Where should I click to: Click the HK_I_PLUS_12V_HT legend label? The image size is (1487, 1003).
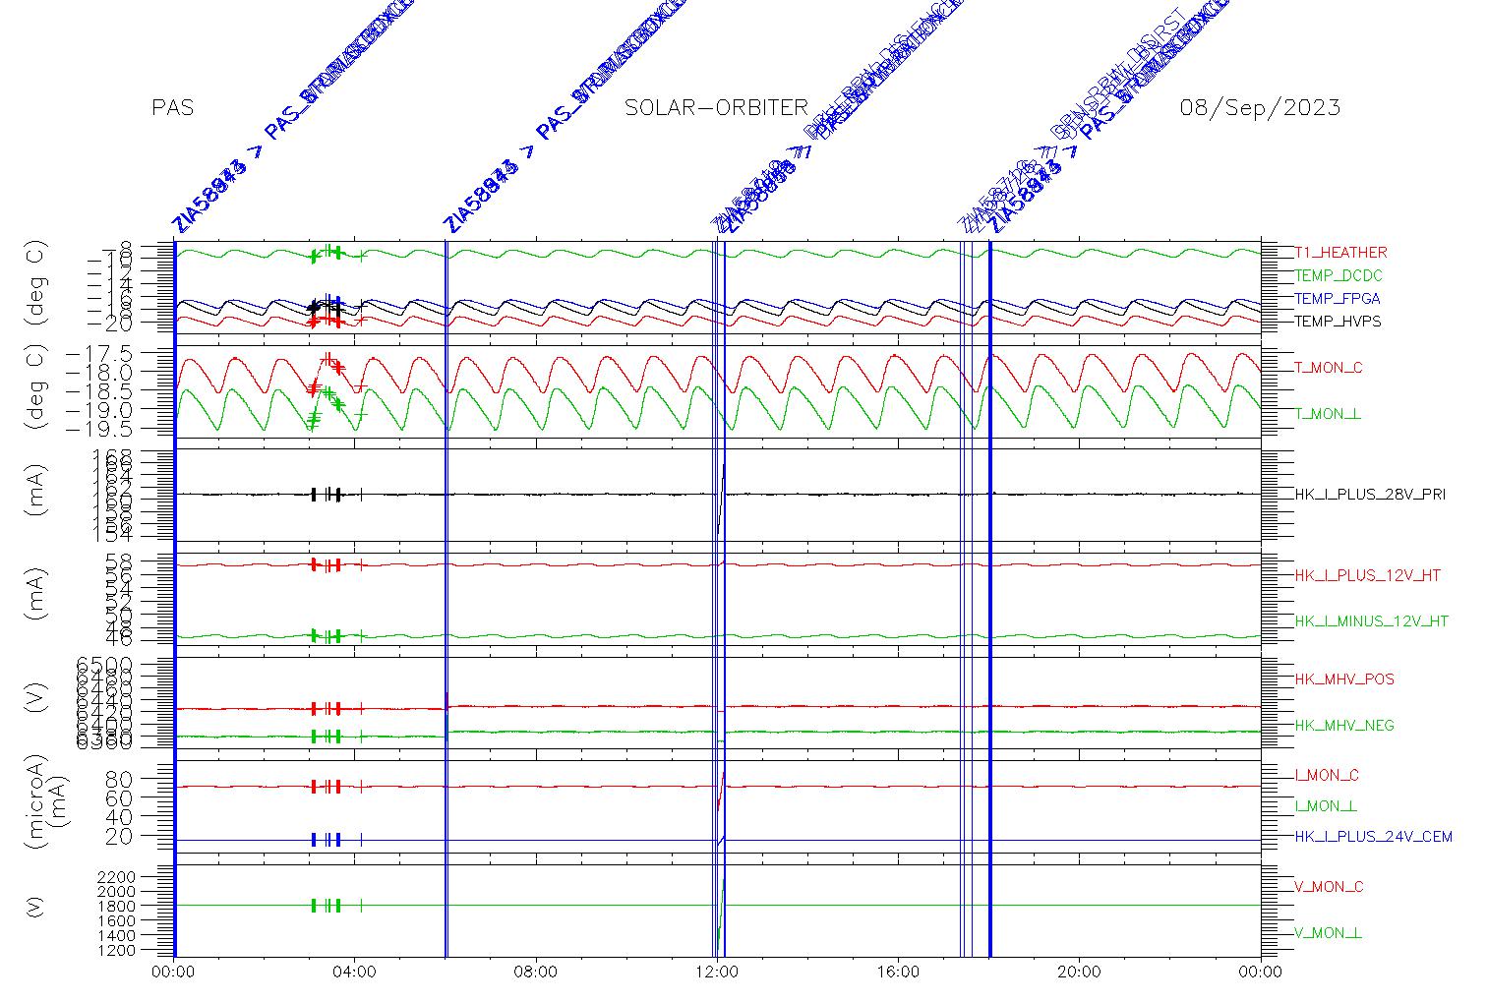pyautogui.click(x=1367, y=575)
